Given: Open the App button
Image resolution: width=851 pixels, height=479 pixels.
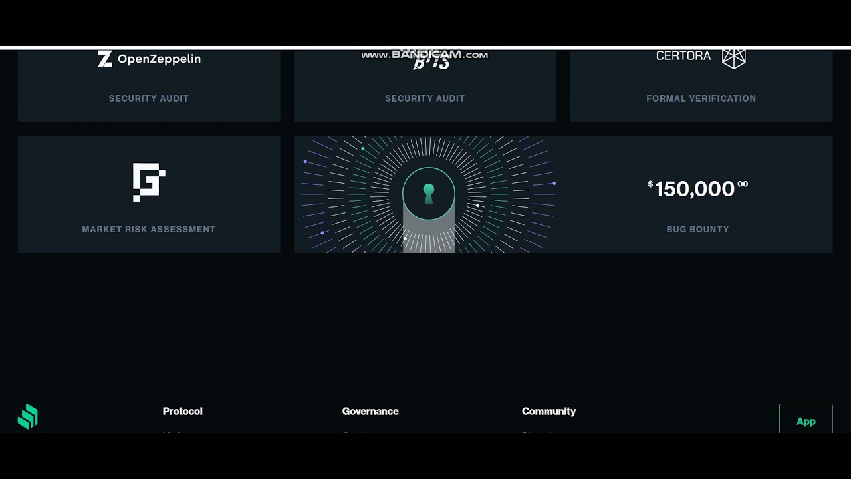Looking at the screenshot, I should 806,420.
